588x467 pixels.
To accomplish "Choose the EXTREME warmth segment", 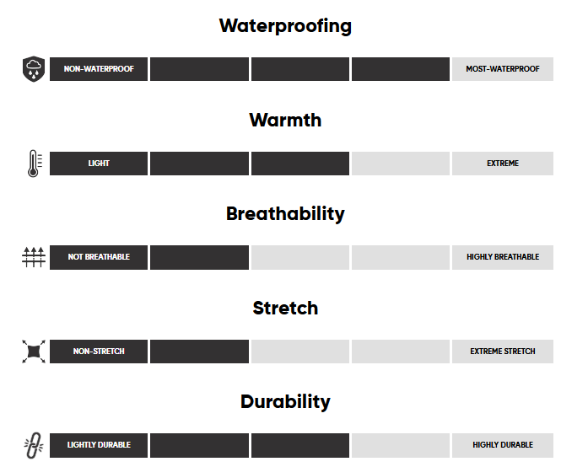I will [503, 164].
